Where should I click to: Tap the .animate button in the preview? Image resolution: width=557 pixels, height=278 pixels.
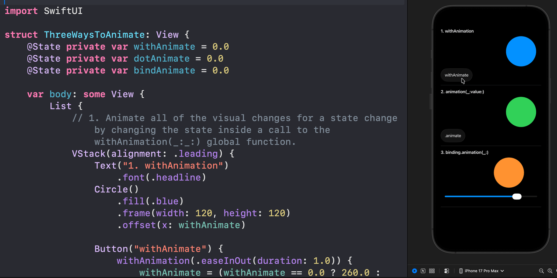click(453, 135)
